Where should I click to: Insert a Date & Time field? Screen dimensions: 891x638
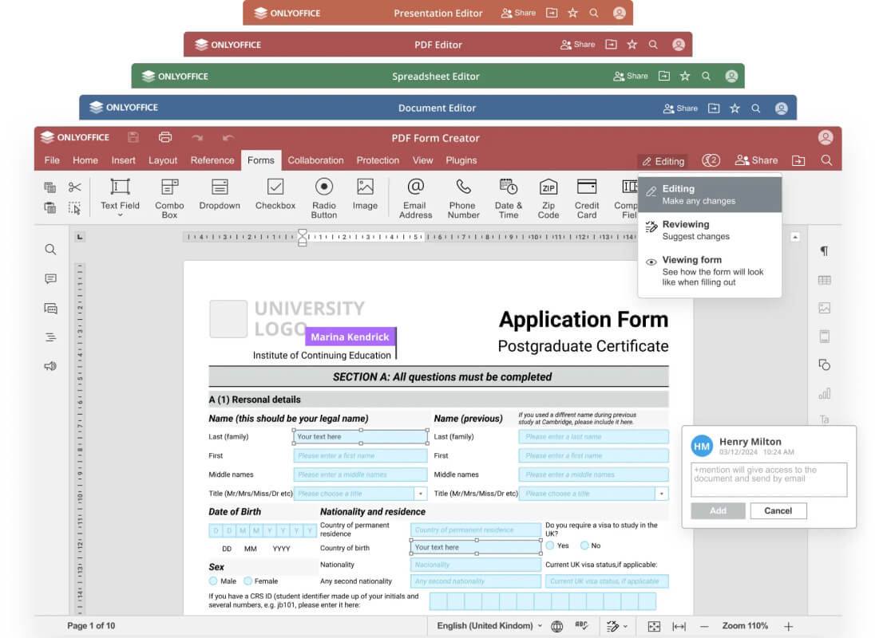coord(508,198)
